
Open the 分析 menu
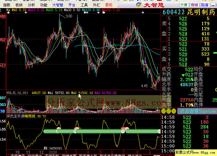tap(31, 5)
